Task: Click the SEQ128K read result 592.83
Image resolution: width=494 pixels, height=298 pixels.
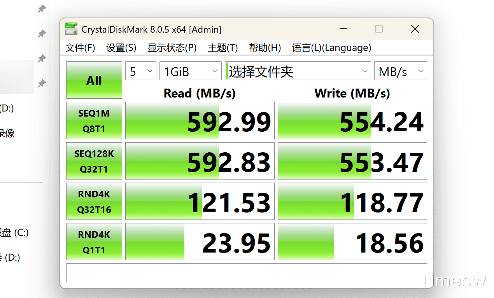Action: click(x=200, y=161)
